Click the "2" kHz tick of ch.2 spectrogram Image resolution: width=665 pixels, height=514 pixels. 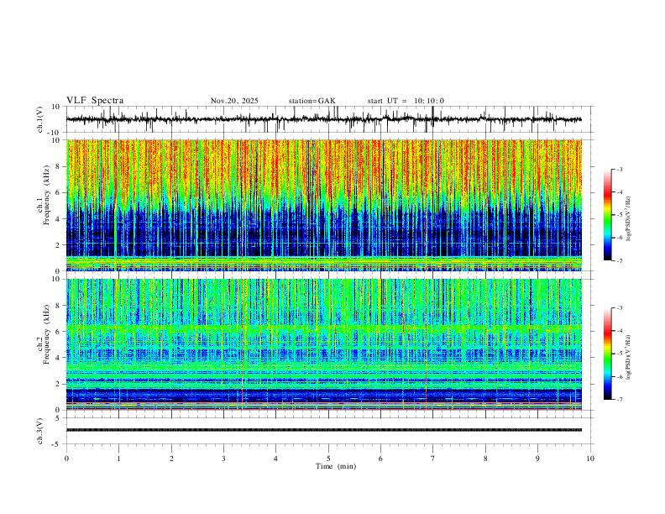[x=57, y=384]
